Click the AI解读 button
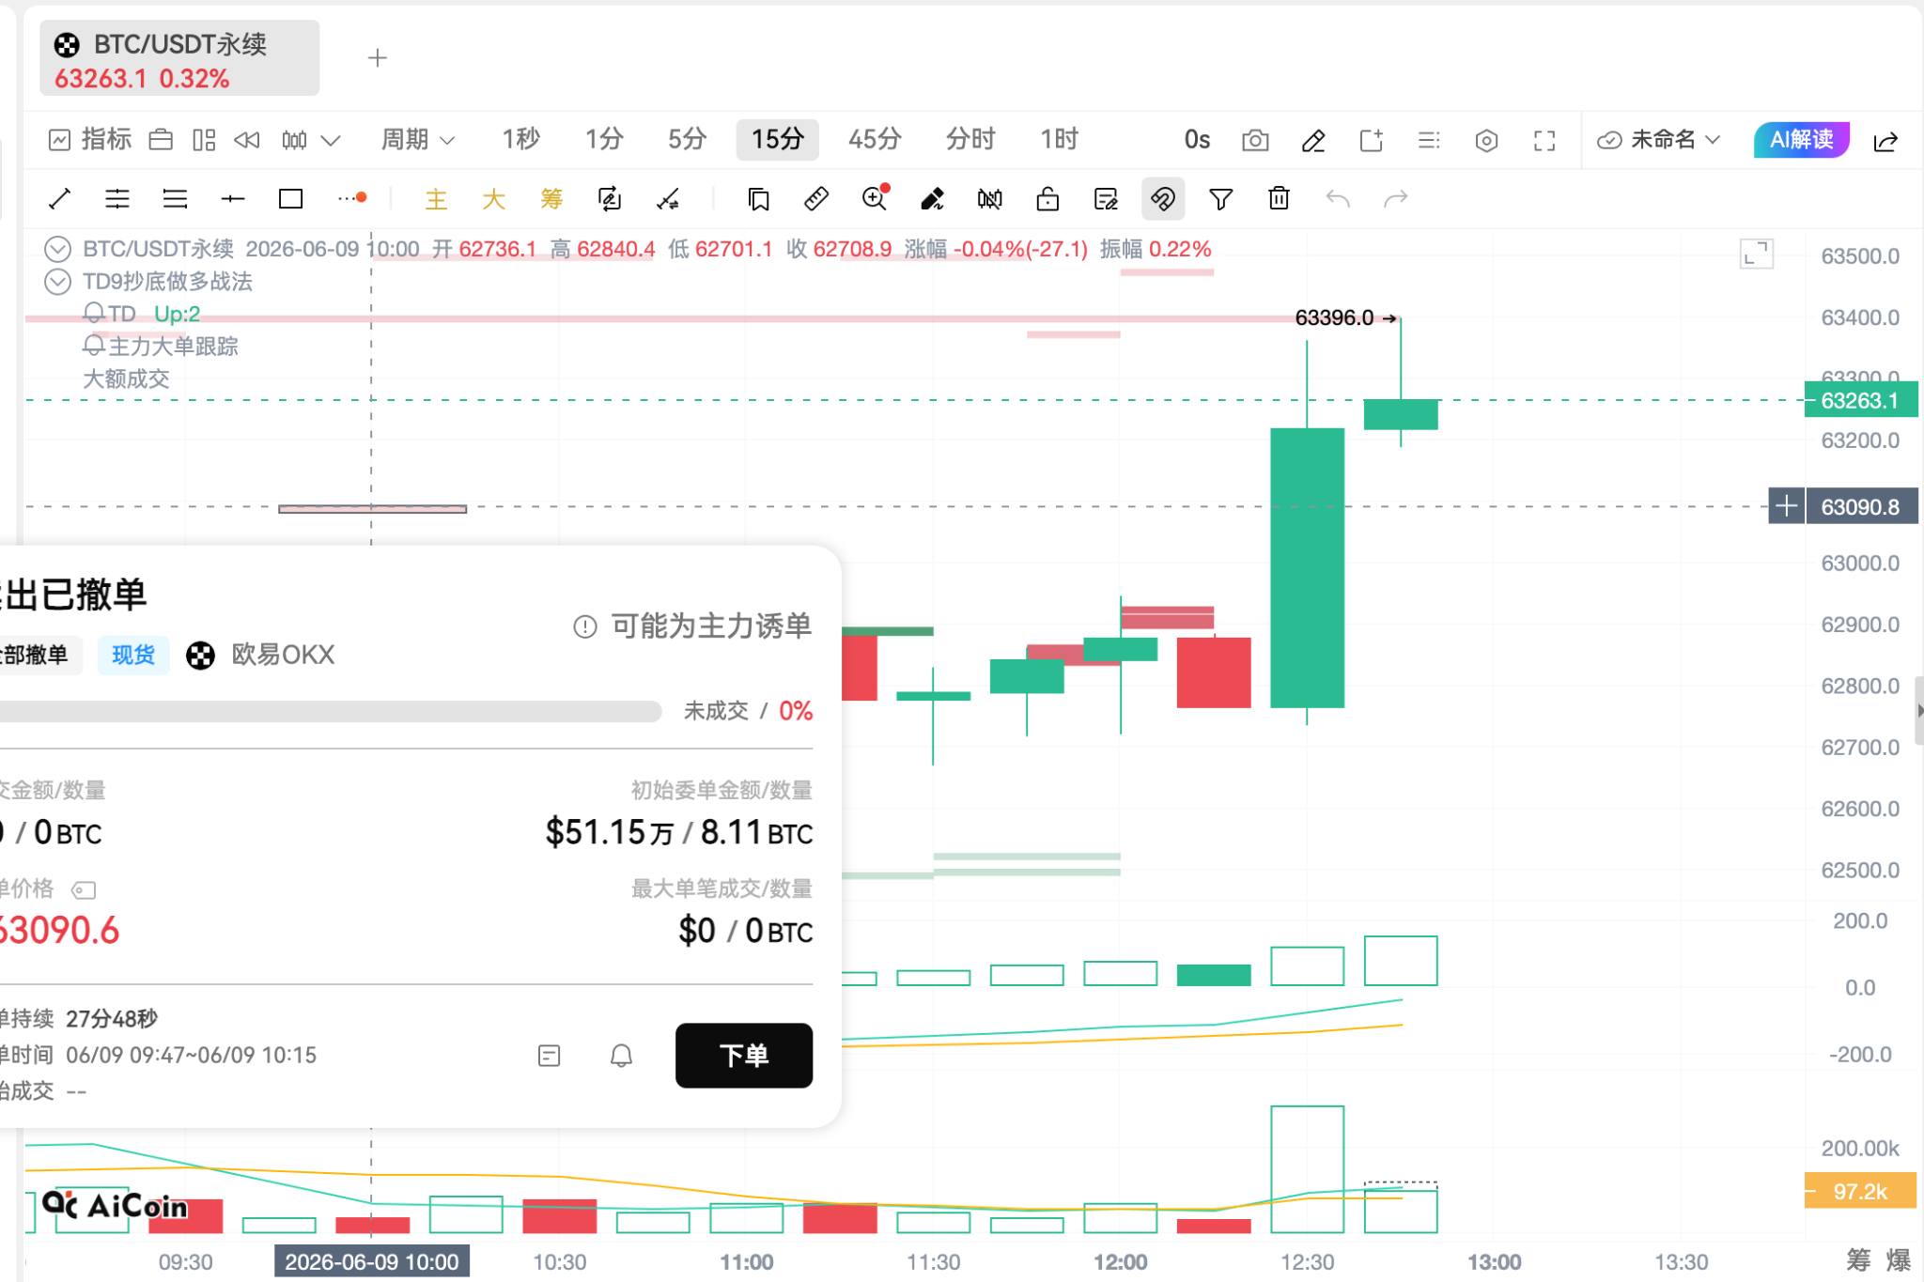The image size is (1924, 1282). click(x=1801, y=140)
